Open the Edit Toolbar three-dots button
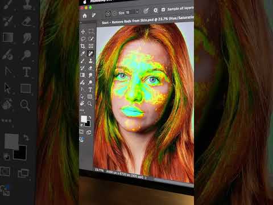 pos(82,110)
